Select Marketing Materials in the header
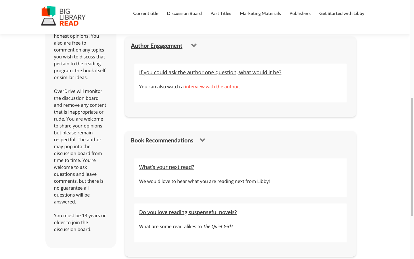414x259 pixels. (260, 13)
